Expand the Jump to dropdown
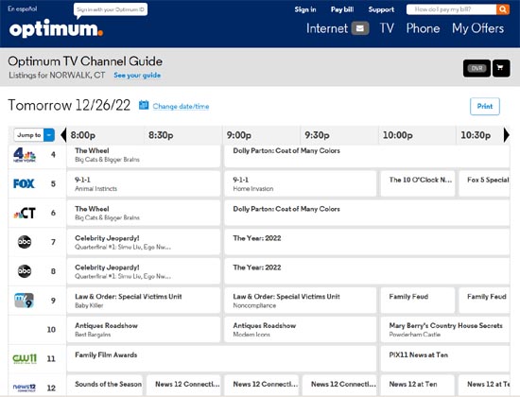 tap(34, 135)
